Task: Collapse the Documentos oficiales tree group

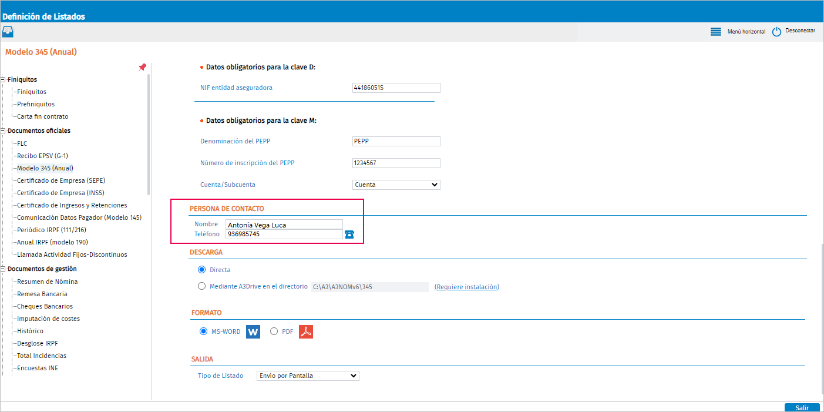Action: tap(4, 130)
